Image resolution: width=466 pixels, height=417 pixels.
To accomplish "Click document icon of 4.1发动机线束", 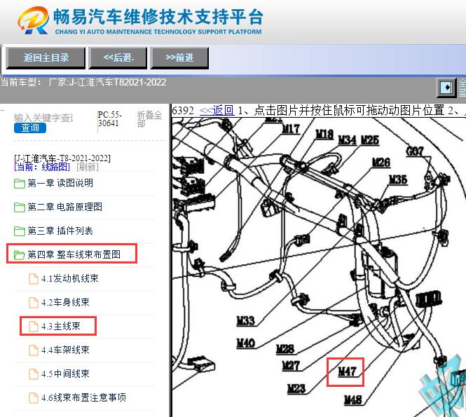I will point(34,279).
